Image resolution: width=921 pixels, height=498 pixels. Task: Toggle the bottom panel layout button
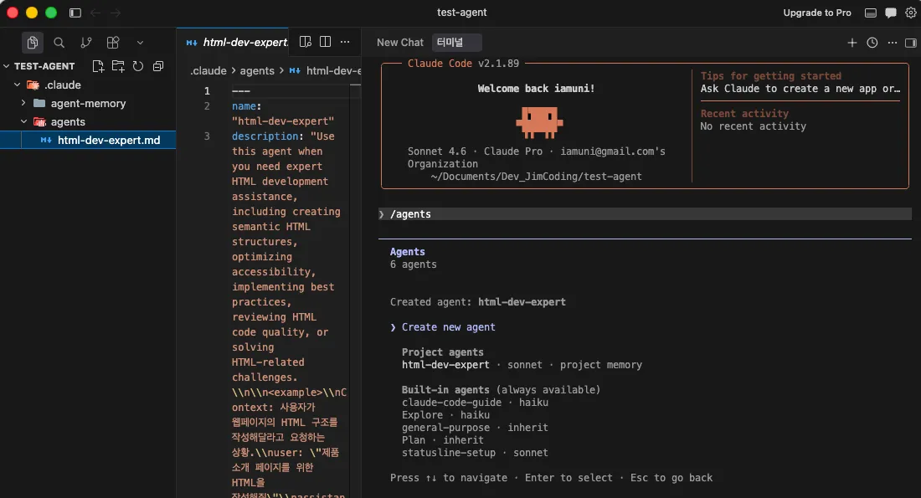[871, 13]
